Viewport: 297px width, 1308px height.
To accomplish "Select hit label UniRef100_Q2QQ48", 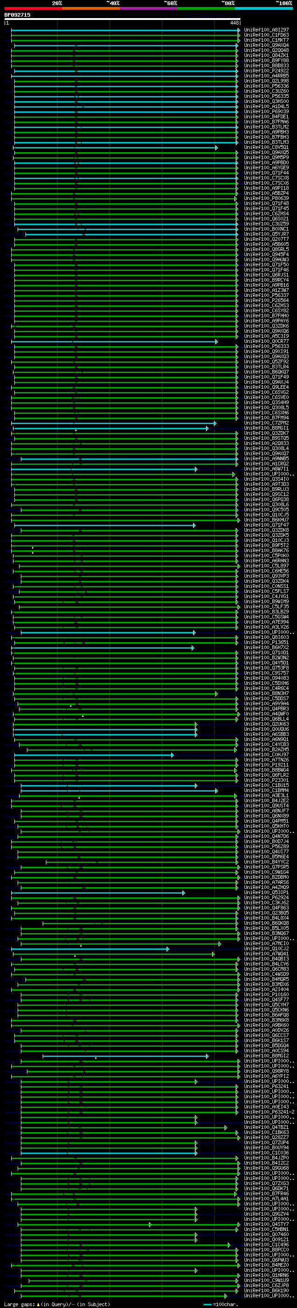I will (x=266, y=50).
